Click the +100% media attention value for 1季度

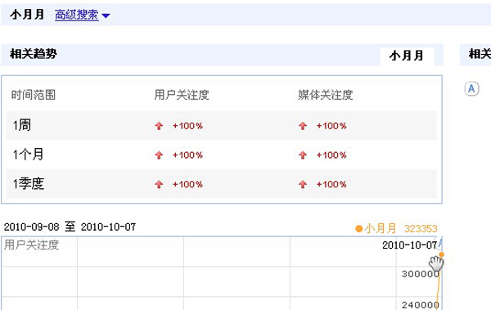[x=331, y=184]
